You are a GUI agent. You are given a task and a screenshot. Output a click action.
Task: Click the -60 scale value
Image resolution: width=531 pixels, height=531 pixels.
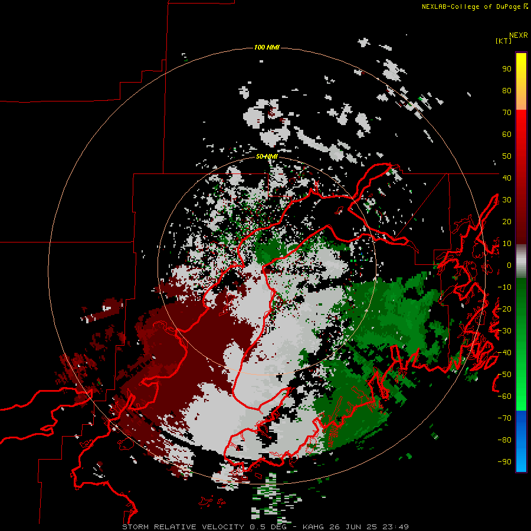(504, 396)
